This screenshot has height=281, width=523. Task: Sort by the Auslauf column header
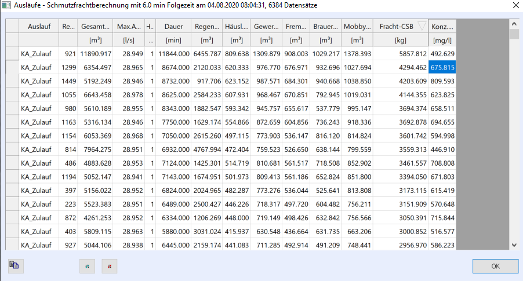[39, 26]
